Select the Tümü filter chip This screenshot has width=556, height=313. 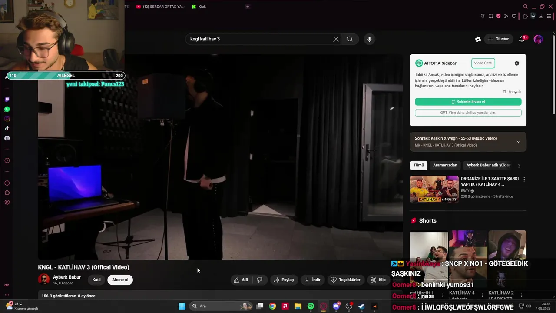[418, 165]
